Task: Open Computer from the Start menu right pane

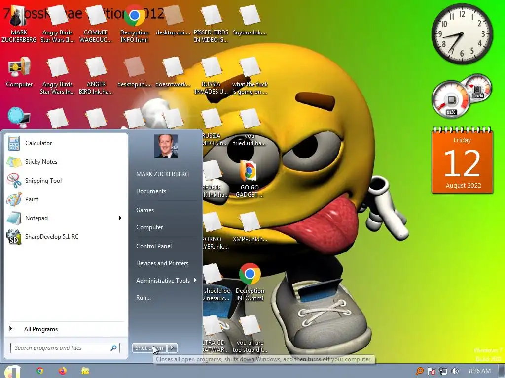Action: click(149, 227)
